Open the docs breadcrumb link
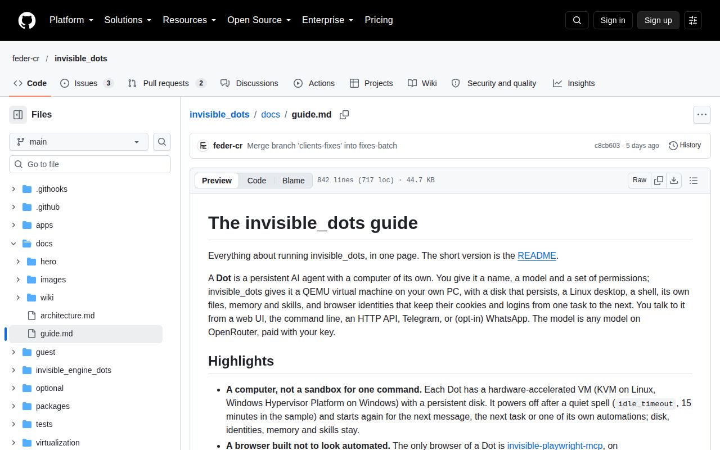The height and width of the screenshot is (450, 720). coord(271,114)
